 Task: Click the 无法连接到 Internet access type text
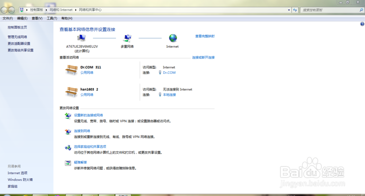click(x=178, y=89)
